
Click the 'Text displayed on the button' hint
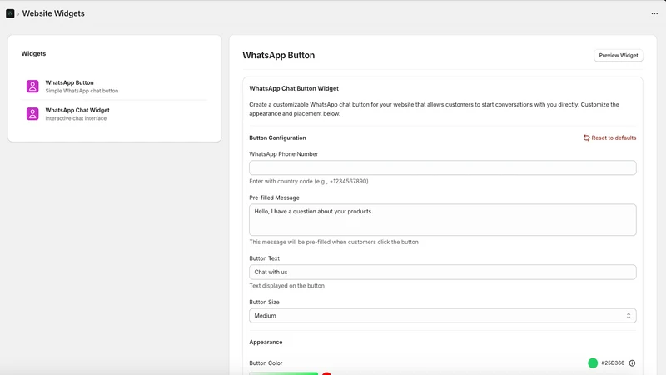coord(286,286)
